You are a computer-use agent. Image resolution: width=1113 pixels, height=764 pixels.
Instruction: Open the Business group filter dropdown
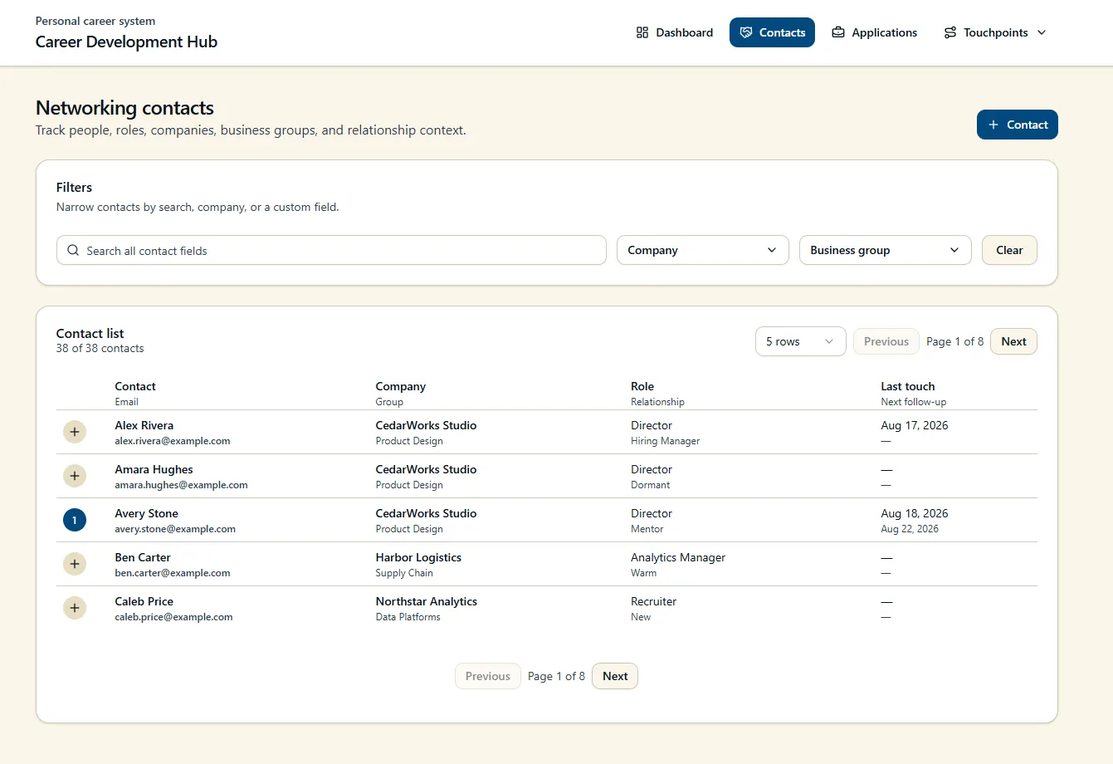tap(886, 250)
